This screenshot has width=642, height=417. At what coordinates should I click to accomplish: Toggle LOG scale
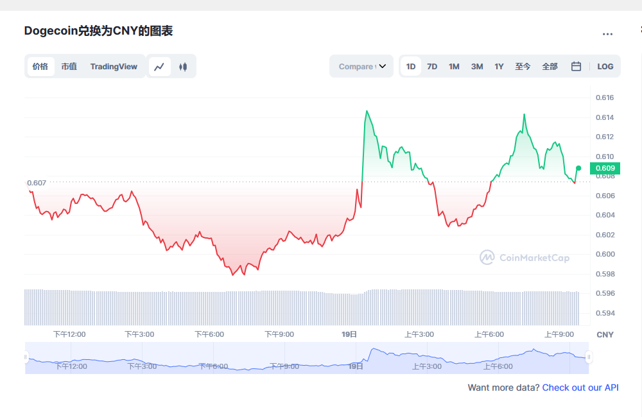(x=605, y=66)
